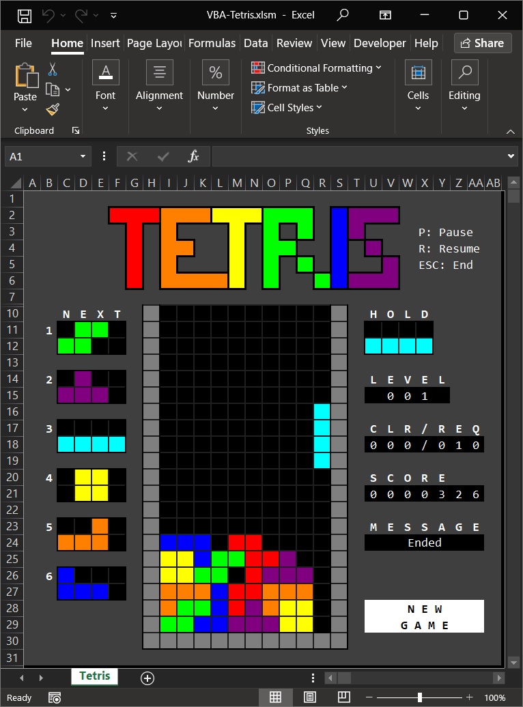Click the formula bar Cancel X icon

point(132,156)
